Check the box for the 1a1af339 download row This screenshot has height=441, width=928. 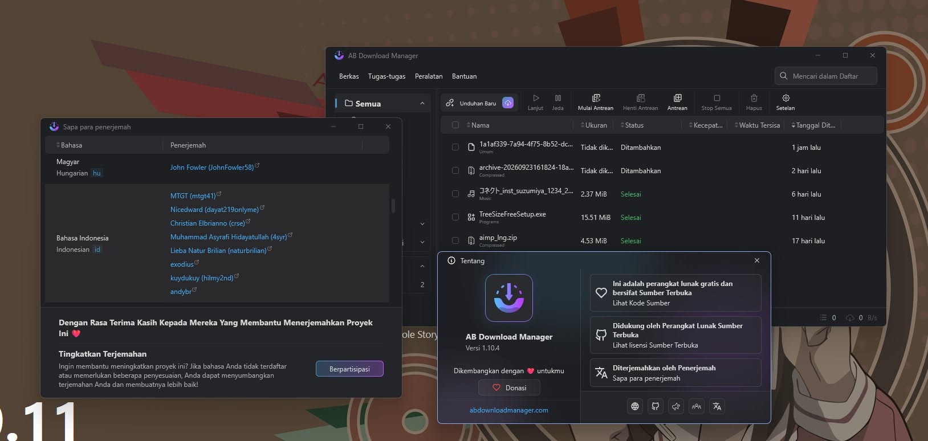(455, 147)
